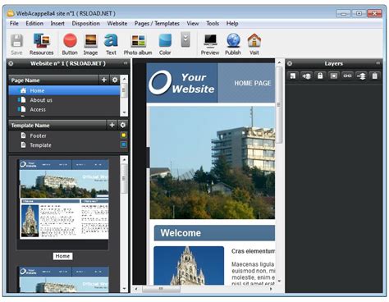Select the About us page
Viewport: 389px width, 302px height.
(64, 100)
